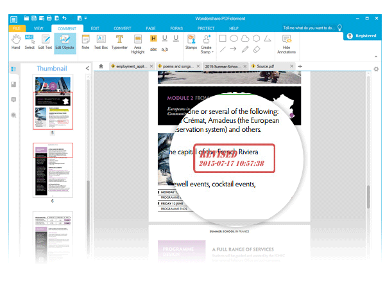Open the HELP tab

[234, 28]
